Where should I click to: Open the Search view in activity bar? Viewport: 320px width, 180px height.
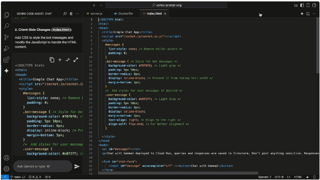coord(7,26)
